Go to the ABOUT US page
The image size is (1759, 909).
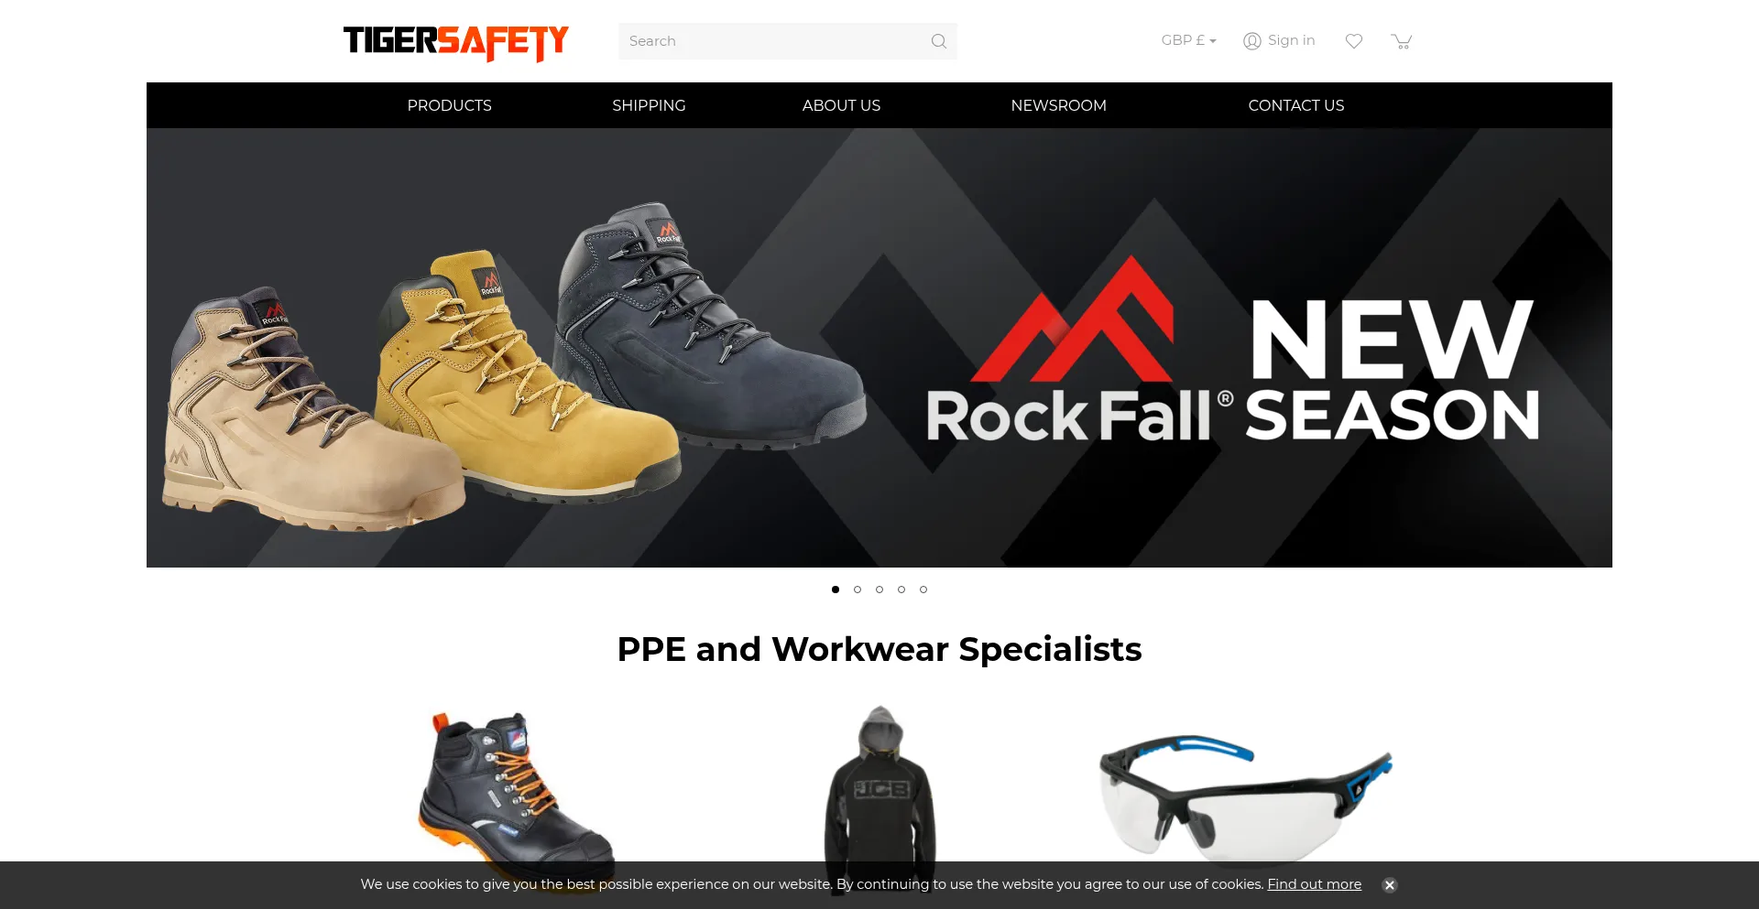(841, 105)
